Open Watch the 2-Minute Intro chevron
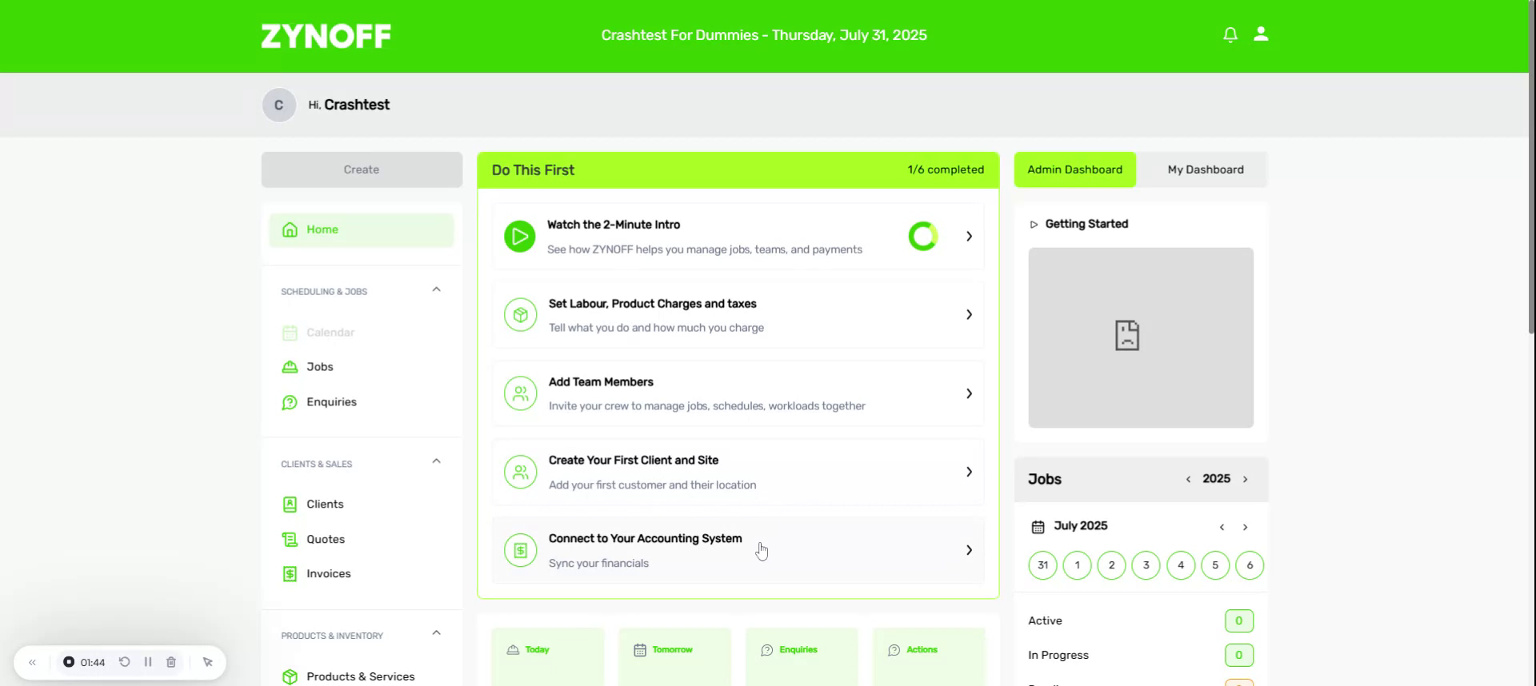The width and height of the screenshot is (1536, 686). coord(969,237)
